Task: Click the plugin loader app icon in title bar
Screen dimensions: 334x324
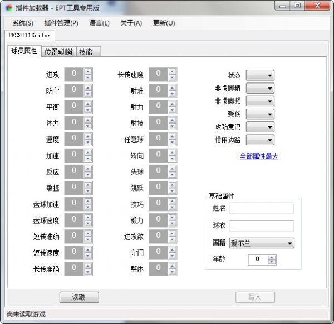Action: point(8,8)
